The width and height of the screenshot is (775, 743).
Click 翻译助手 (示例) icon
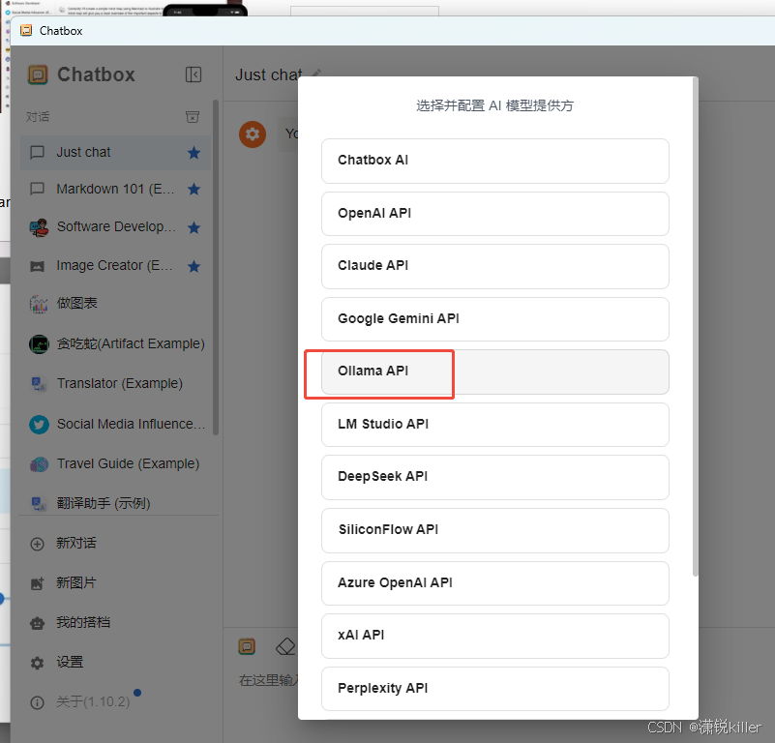click(x=39, y=503)
